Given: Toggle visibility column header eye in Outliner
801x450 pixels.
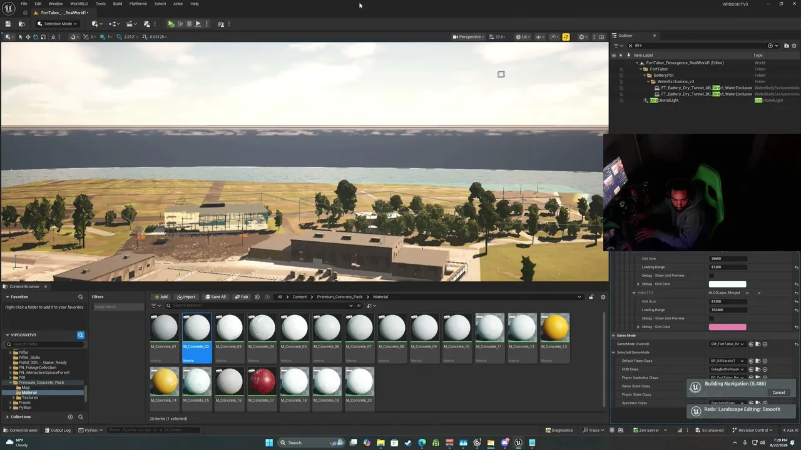Looking at the screenshot, I should pyautogui.click(x=613, y=55).
